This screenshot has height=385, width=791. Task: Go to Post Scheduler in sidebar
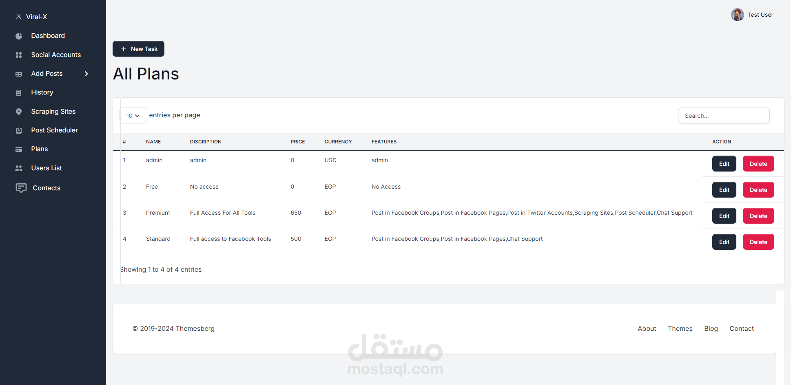(x=54, y=130)
